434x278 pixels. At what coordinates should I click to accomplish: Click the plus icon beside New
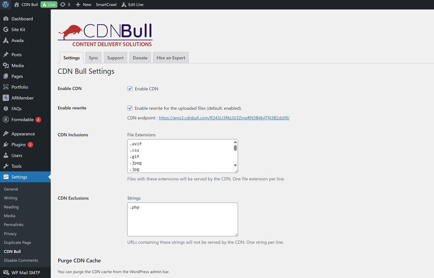[78, 4]
